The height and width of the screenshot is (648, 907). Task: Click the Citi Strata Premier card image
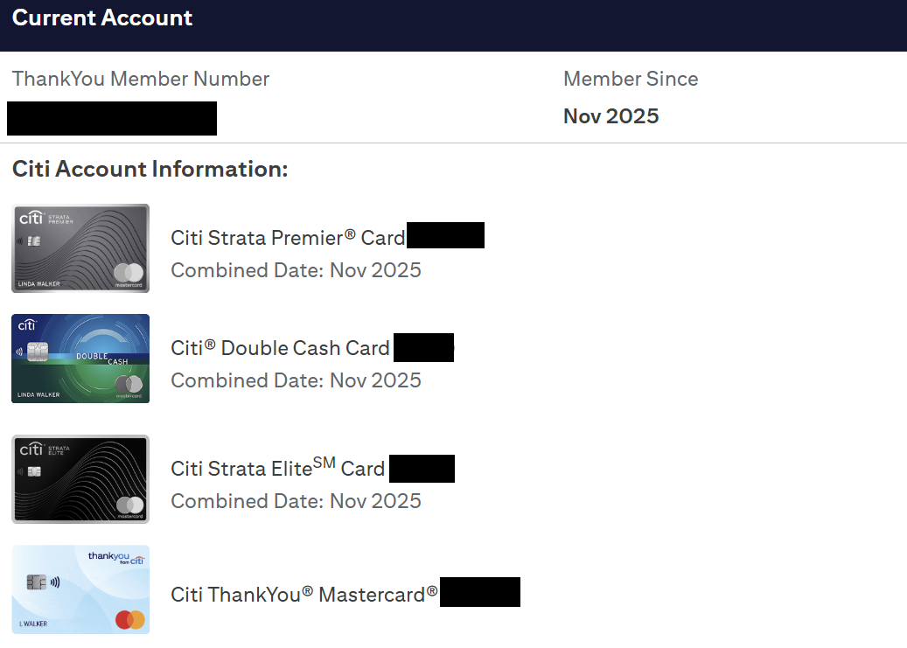click(x=80, y=248)
